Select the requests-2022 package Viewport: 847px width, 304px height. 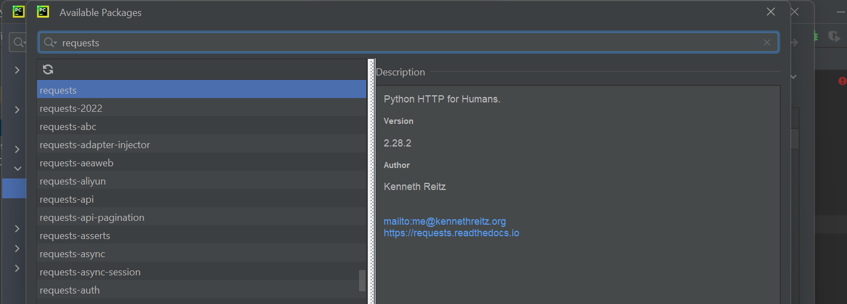click(201, 108)
